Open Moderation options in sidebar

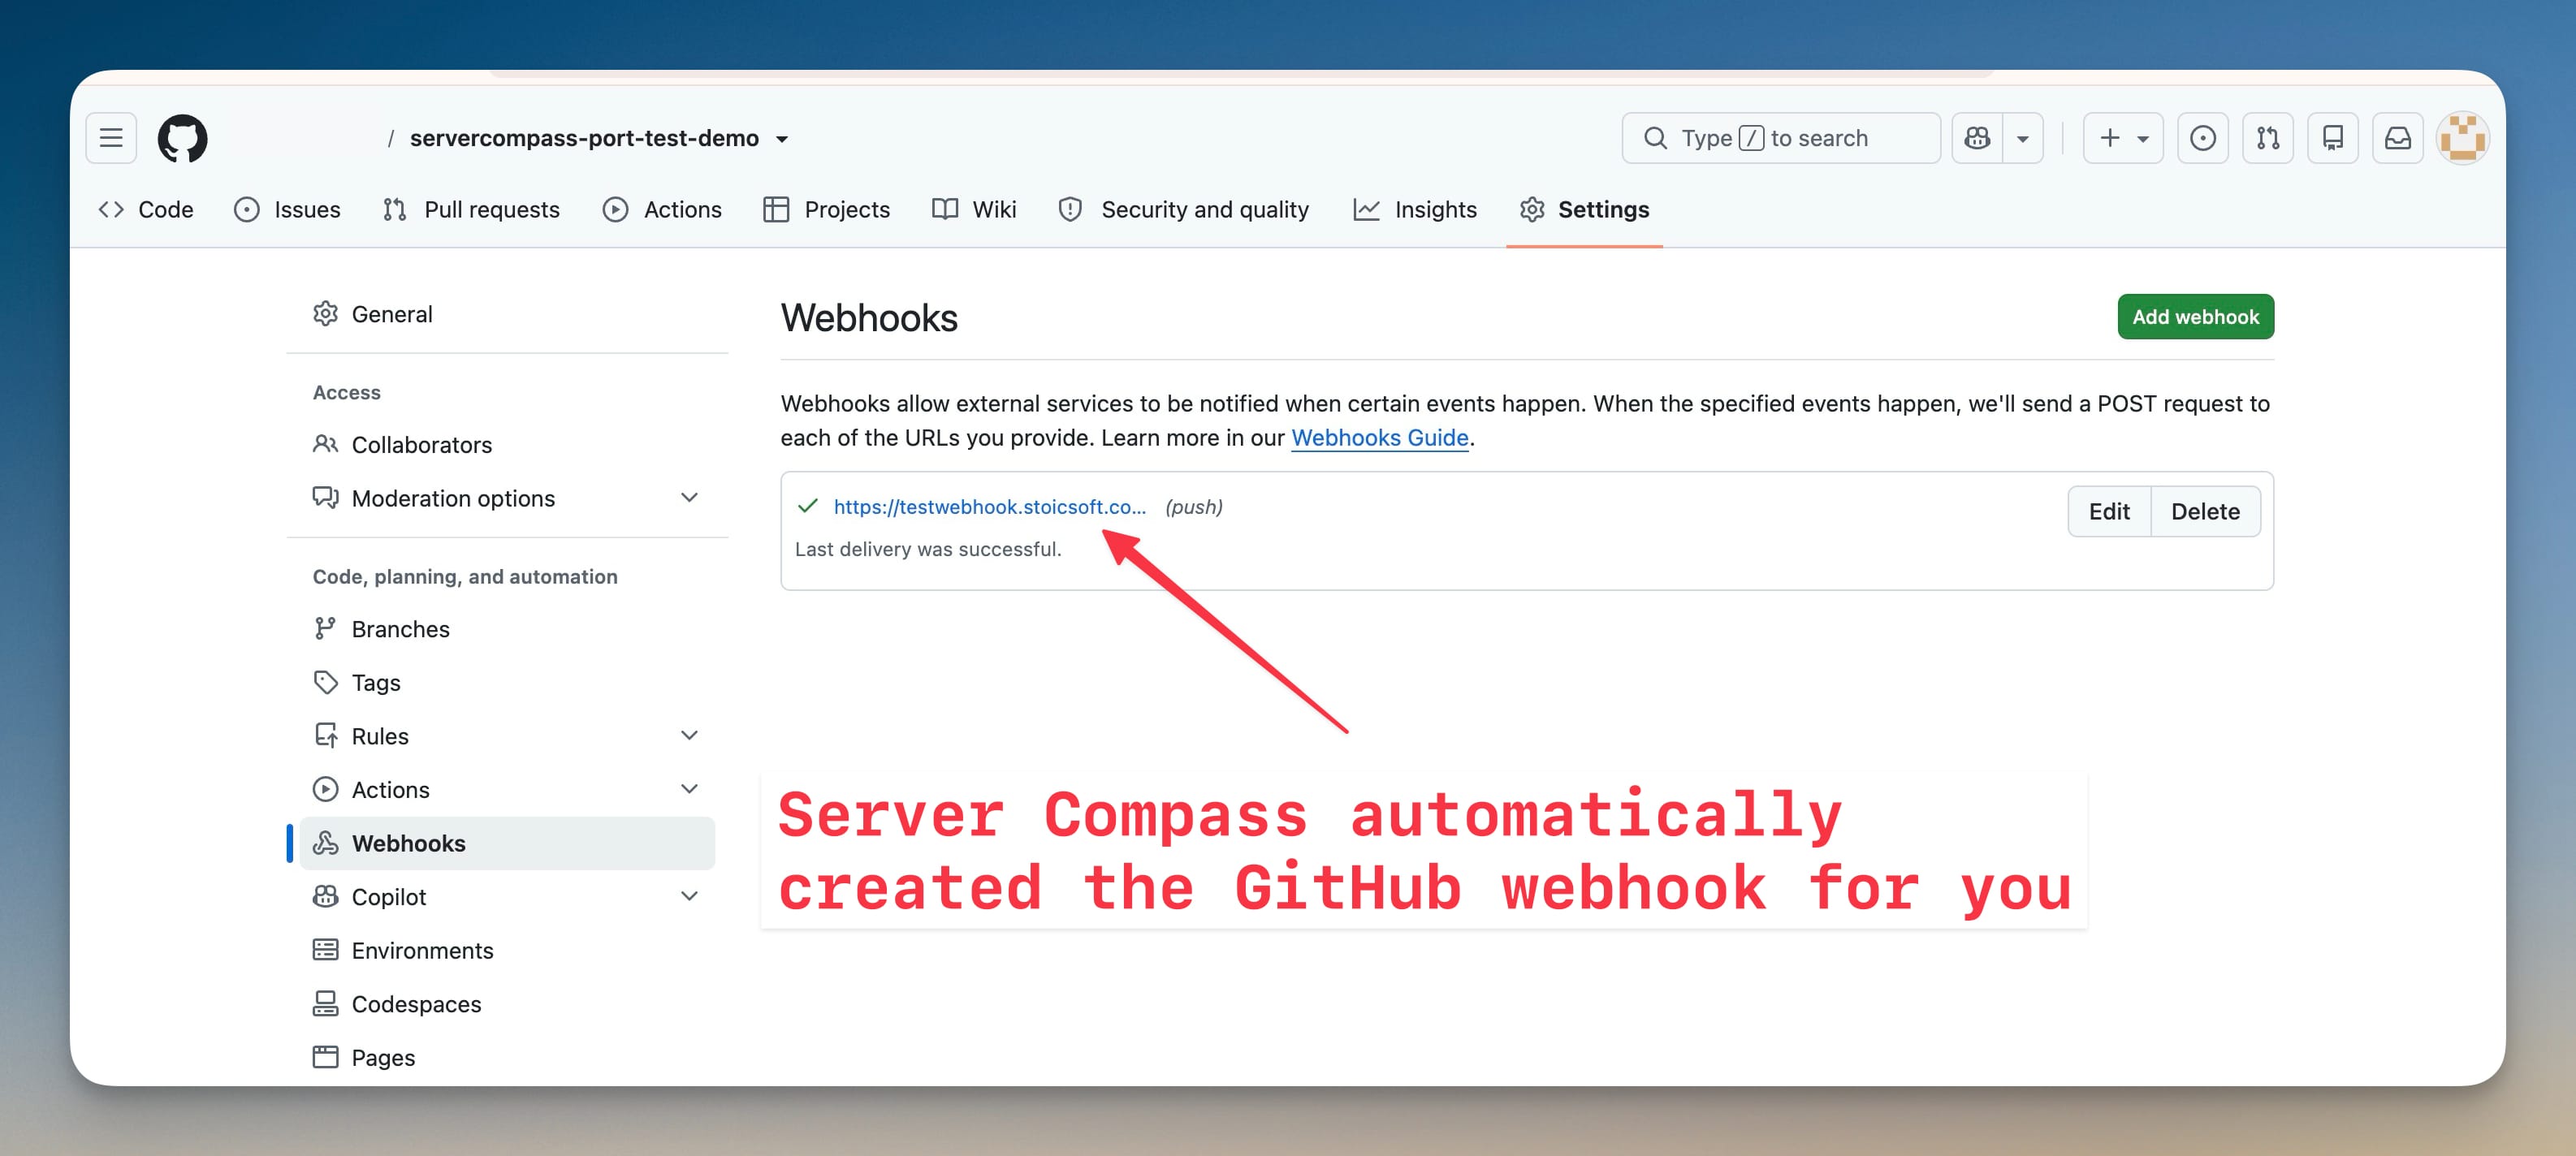[x=507, y=498]
